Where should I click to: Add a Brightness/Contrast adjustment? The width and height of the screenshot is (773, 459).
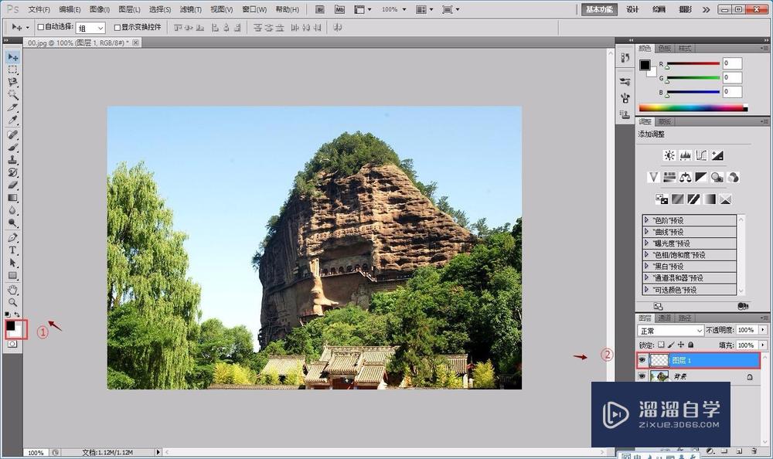point(669,156)
